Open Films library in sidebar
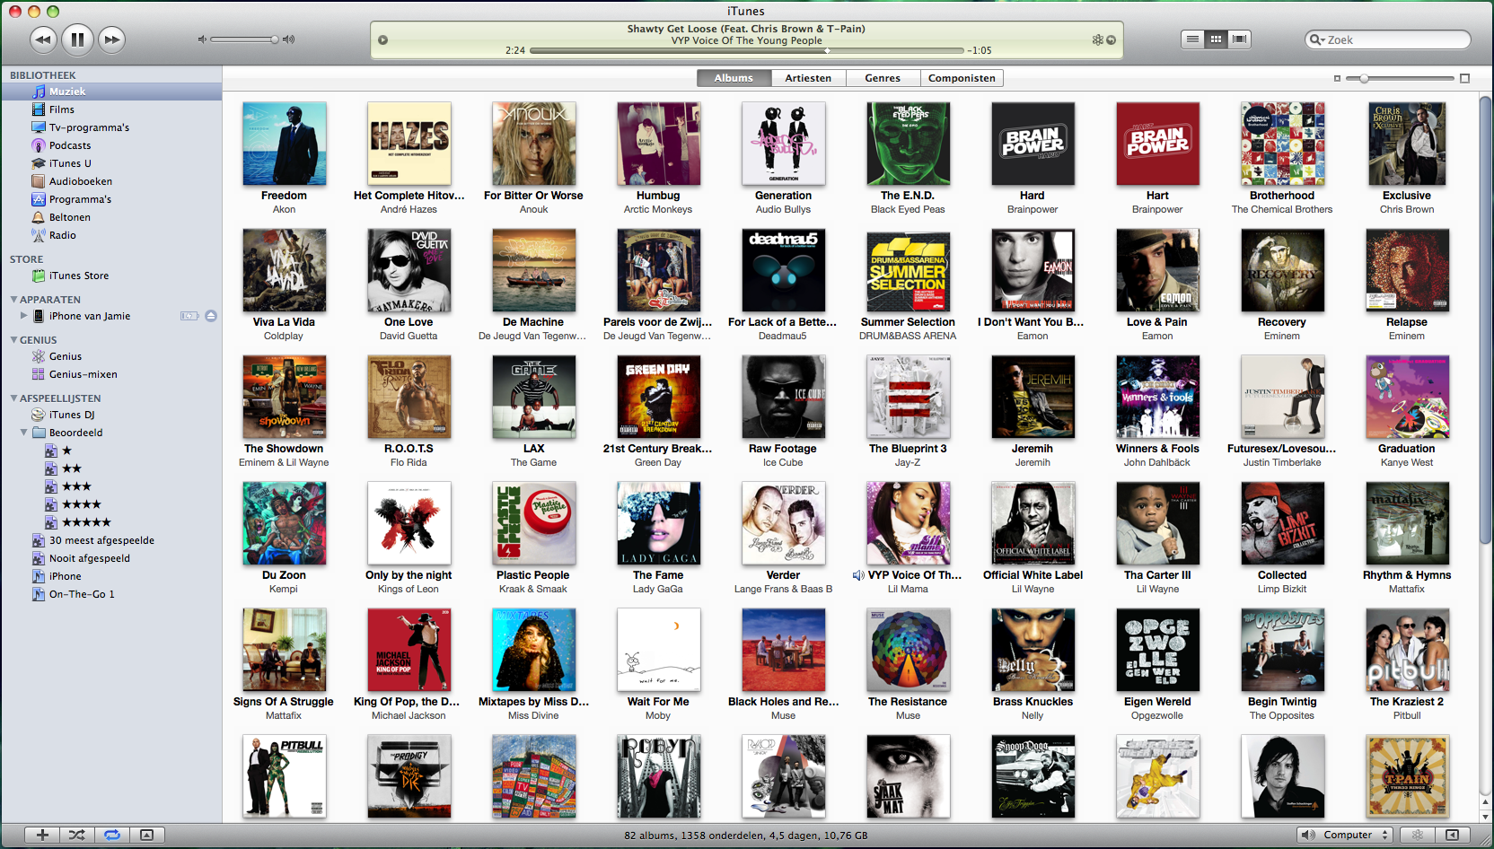The width and height of the screenshot is (1494, 849). (111, 109)
